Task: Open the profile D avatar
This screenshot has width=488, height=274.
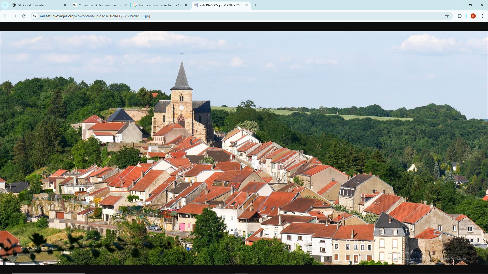Action: pyautogui.click(x=473, y=16)
